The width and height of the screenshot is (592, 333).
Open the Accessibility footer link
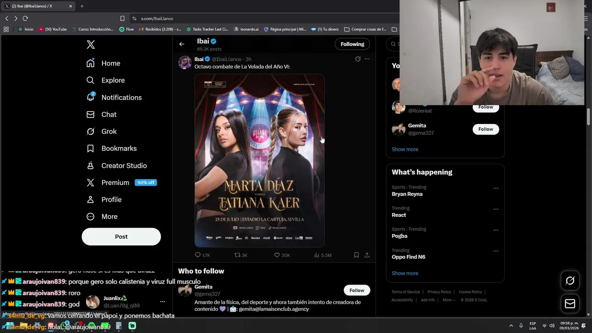click(402, 300)
